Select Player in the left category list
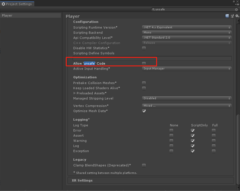Screen dimensions: 240x191 (31, 15)
